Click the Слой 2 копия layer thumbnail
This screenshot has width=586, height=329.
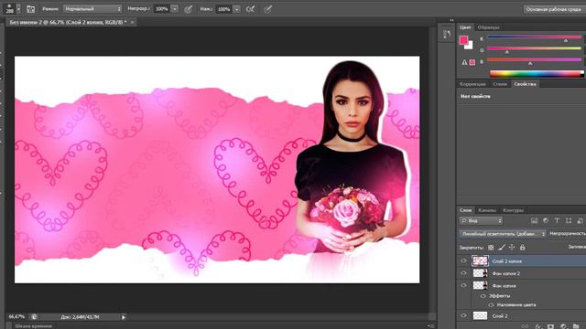pos(480,260)
